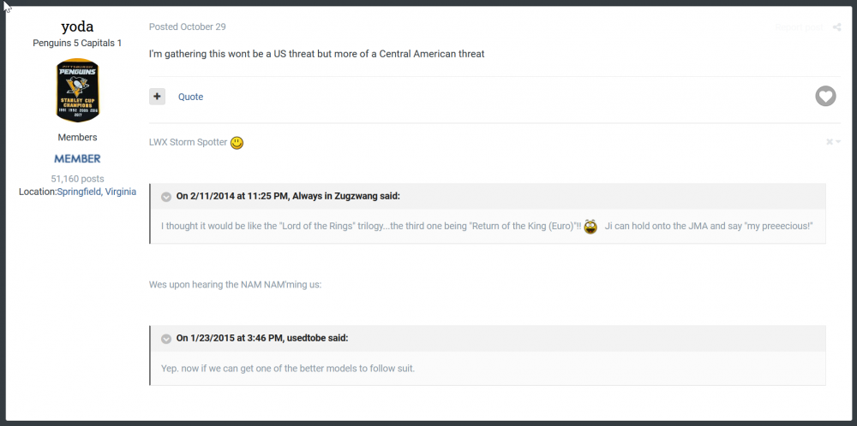The image size is (857, 426).
Task: Click the Quote link under the post
Action: 191,98
